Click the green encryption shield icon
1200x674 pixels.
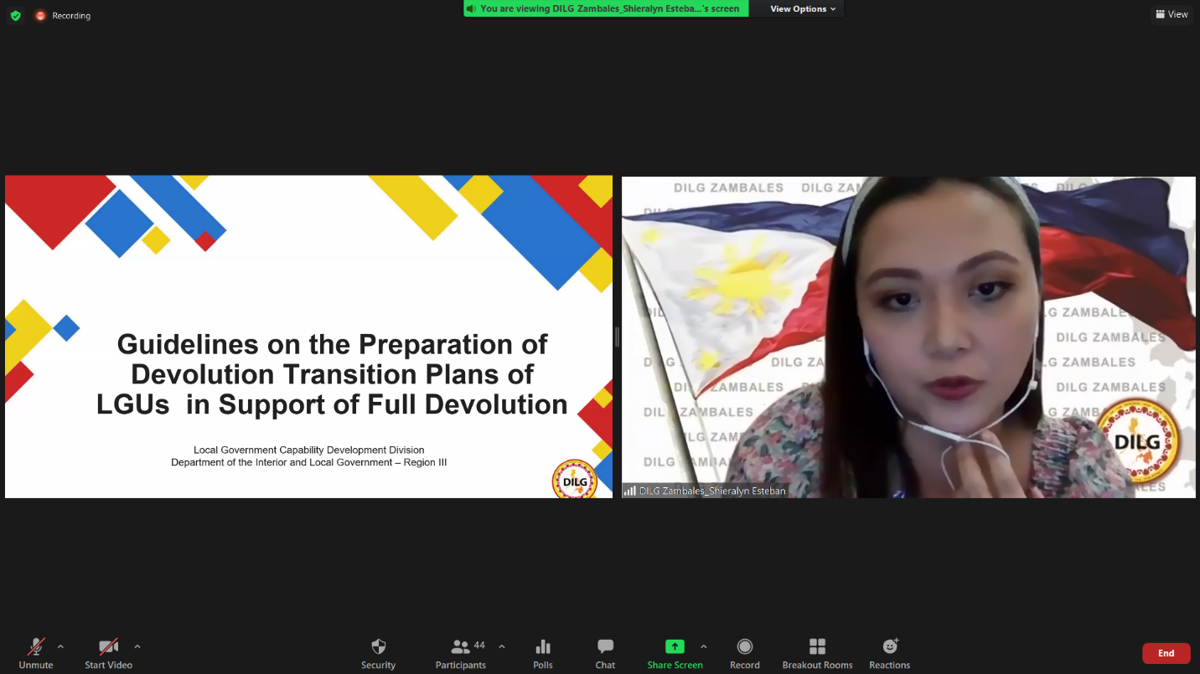pyautogui.click(x=15, y=15)
